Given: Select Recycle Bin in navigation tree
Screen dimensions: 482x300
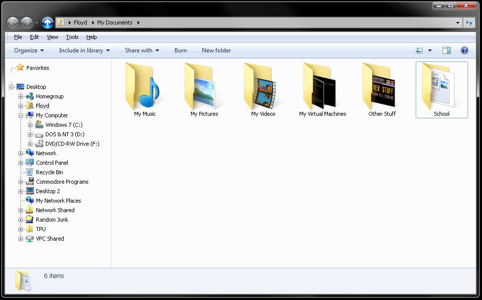Looking at the screenshot, I should pyautogui.click(x=49, y=172).
